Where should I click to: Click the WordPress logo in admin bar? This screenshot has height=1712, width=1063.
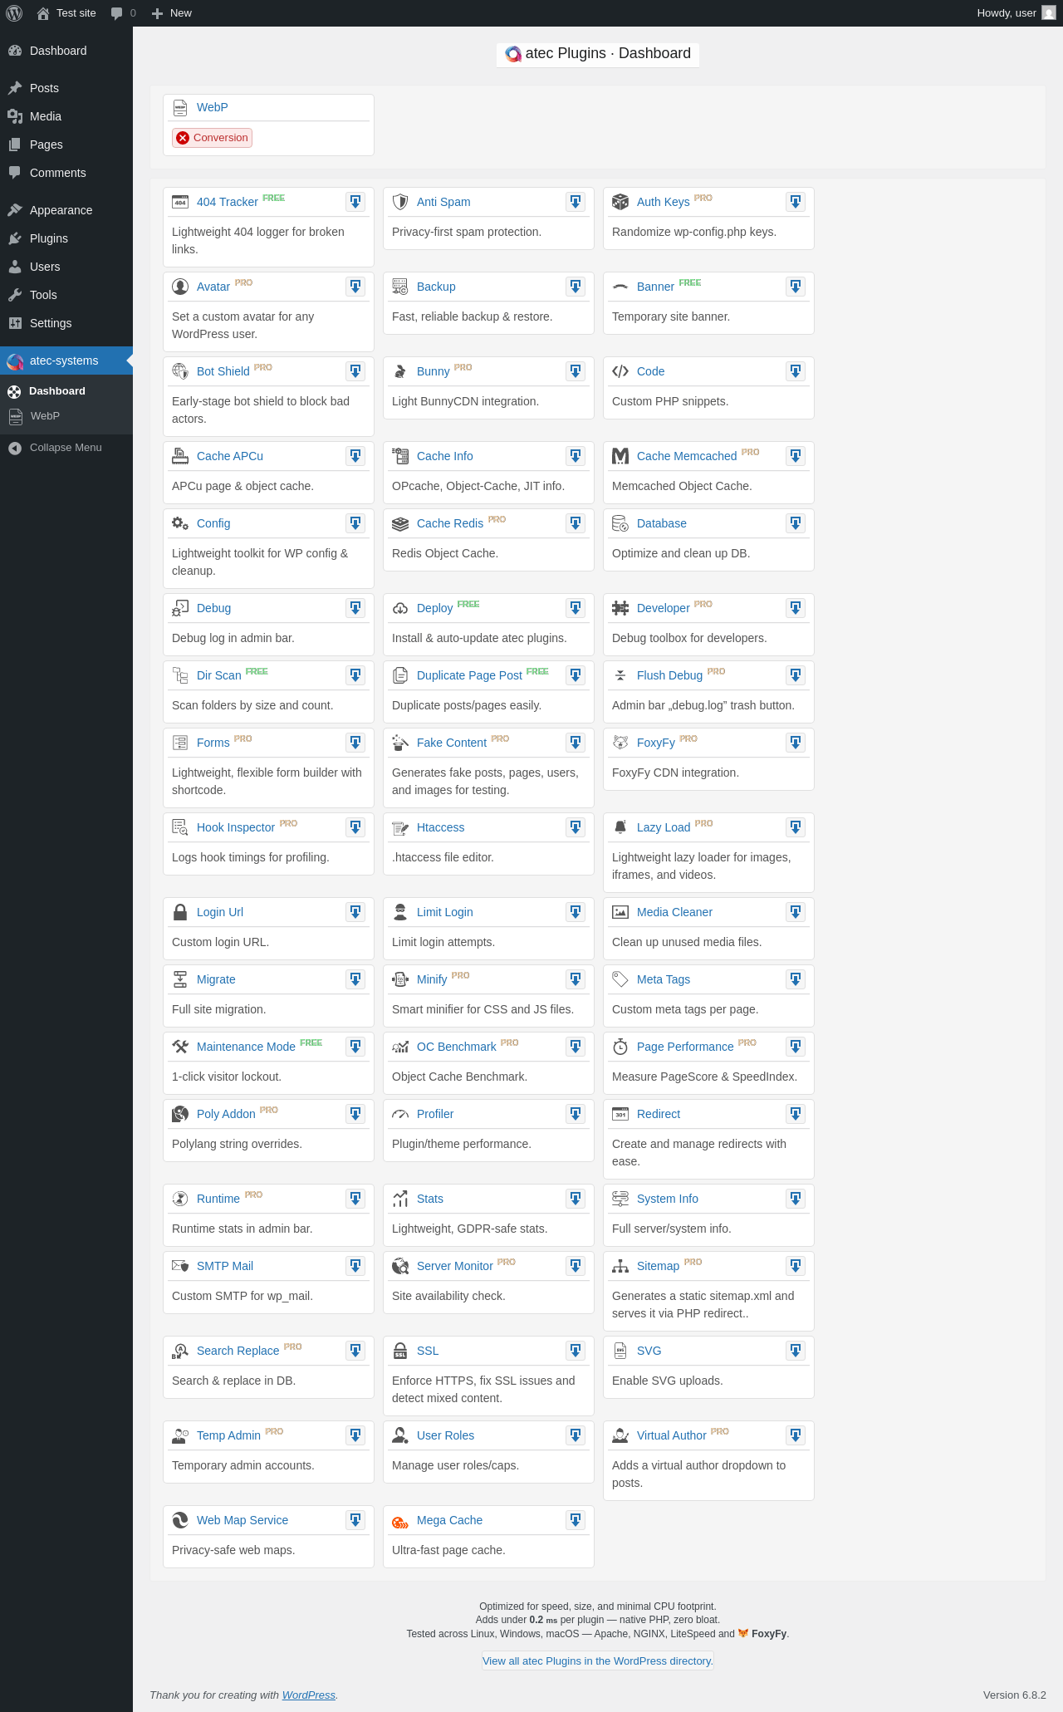[14, 13]
